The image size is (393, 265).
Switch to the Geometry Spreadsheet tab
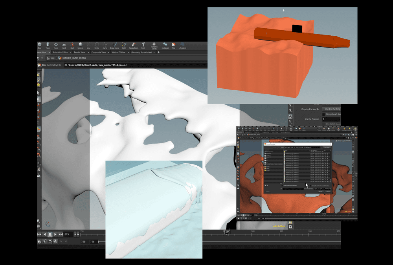click(143, 52)
